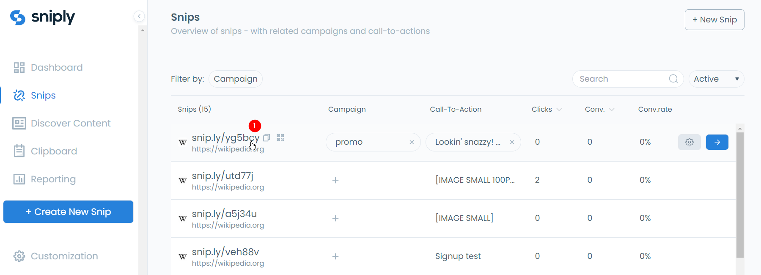The height and width of the screenshot is (275, 761).
Task: Open Discover Content section
Action: tap(62, 123)
